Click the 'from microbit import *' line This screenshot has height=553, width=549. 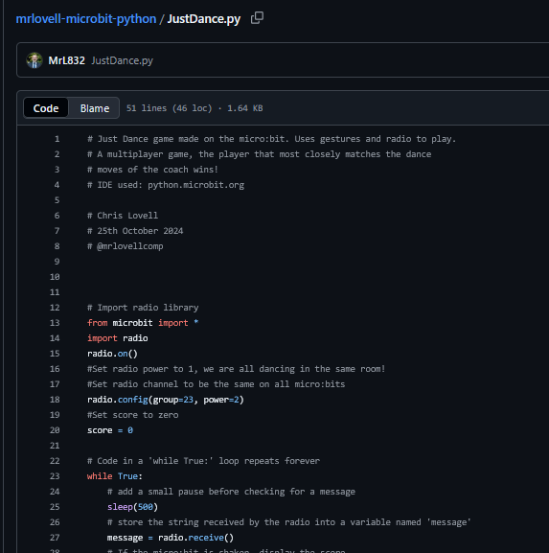[x=143, y=323]
